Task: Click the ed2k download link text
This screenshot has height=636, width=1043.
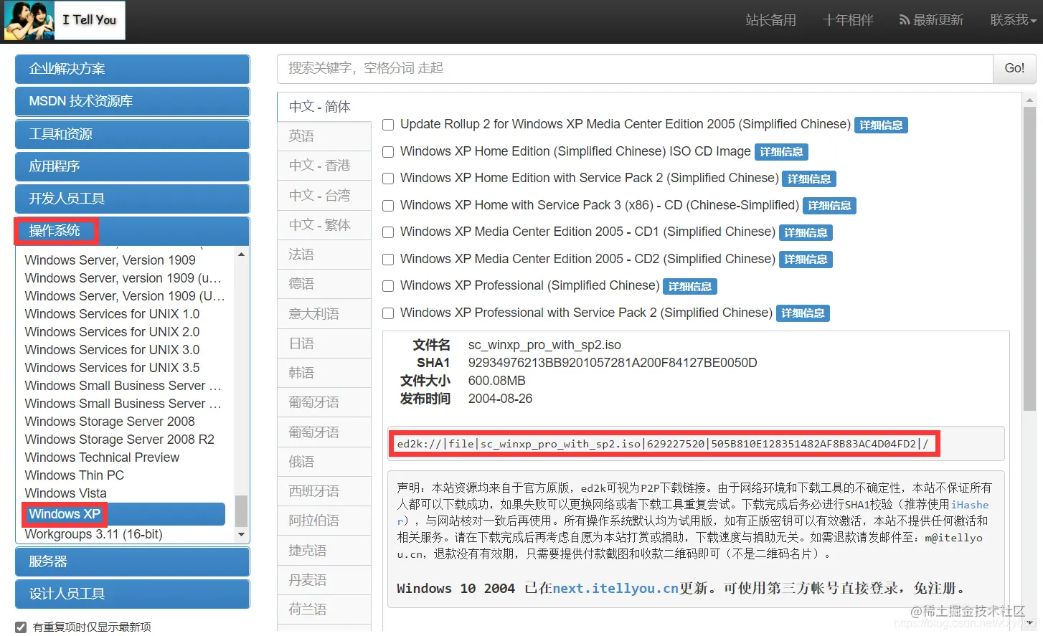Action: [663, 444]
